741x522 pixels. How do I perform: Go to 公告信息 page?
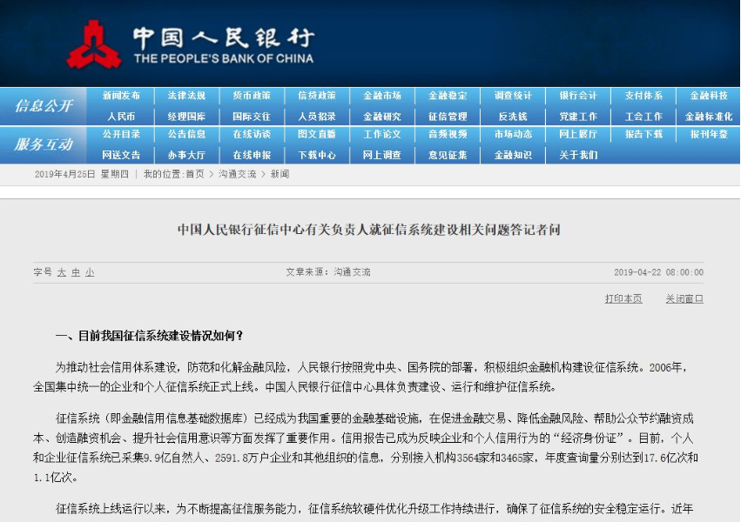(x=186, y=135)
